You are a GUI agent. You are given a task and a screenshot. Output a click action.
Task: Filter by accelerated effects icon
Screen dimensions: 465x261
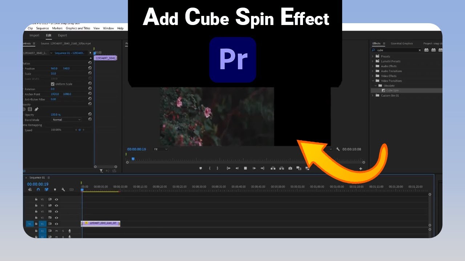coord(426,50)
